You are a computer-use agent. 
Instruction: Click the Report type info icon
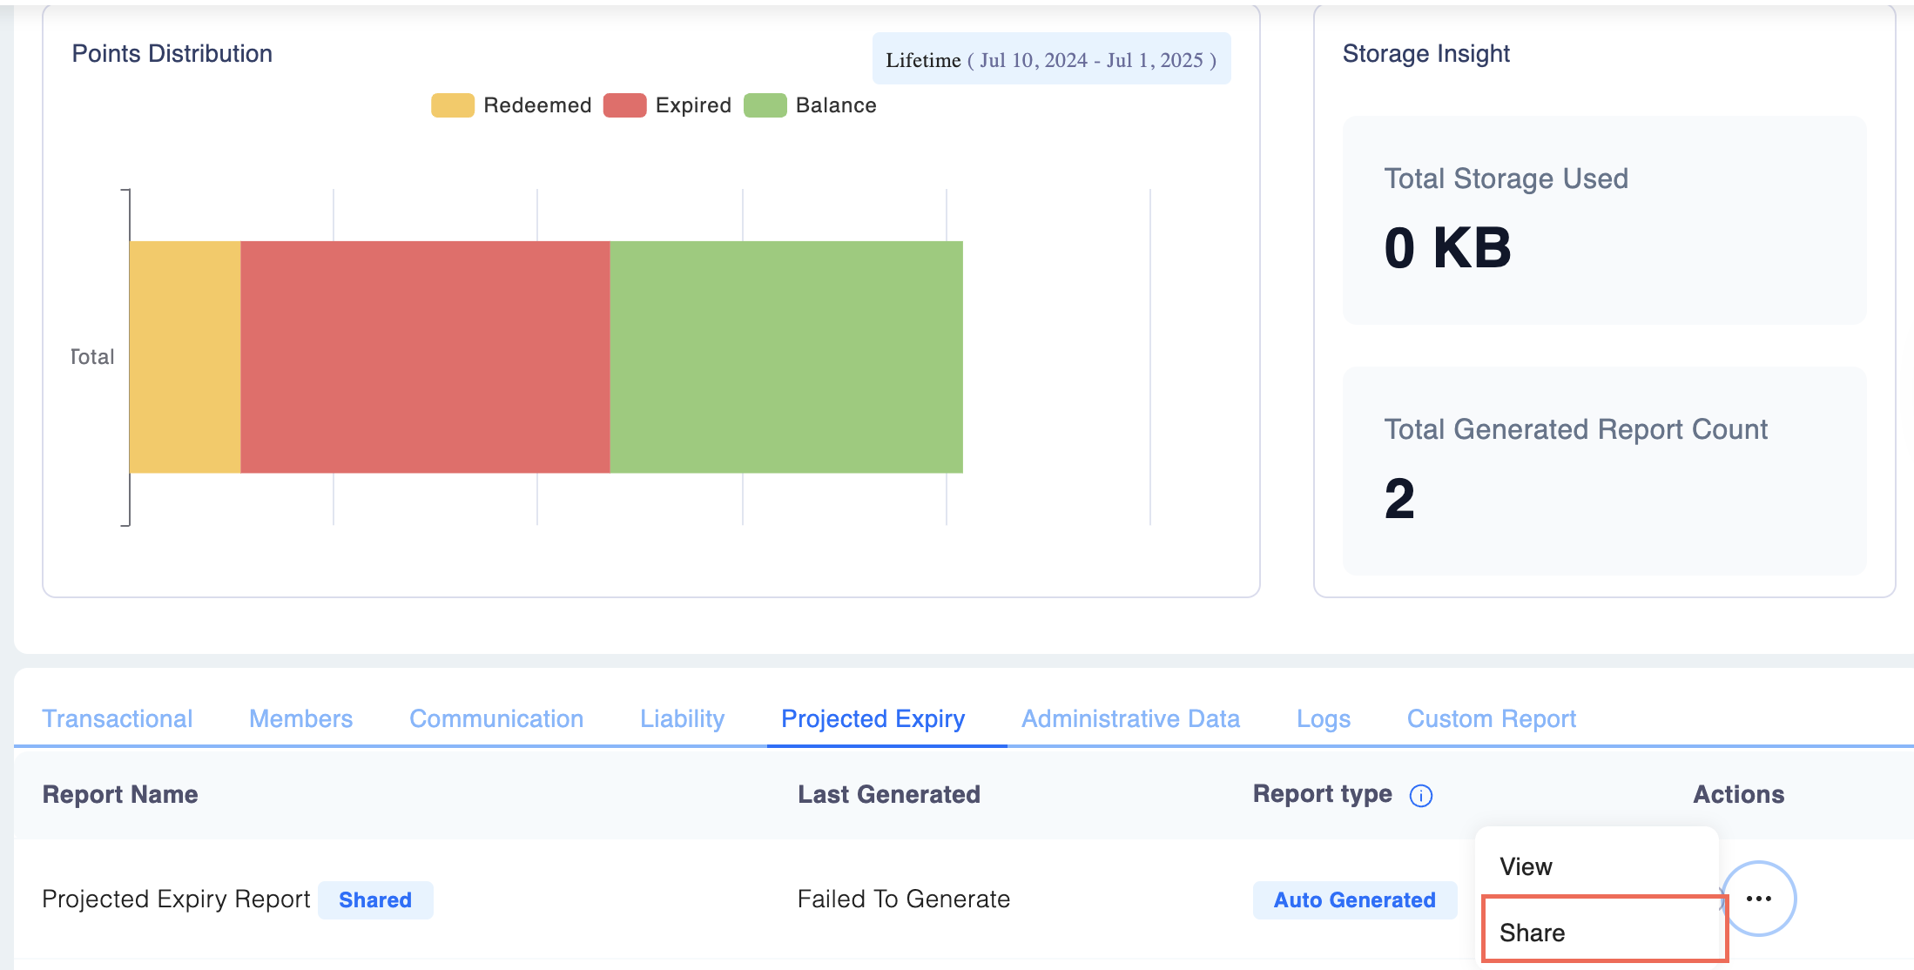(x=1420, y=795)
